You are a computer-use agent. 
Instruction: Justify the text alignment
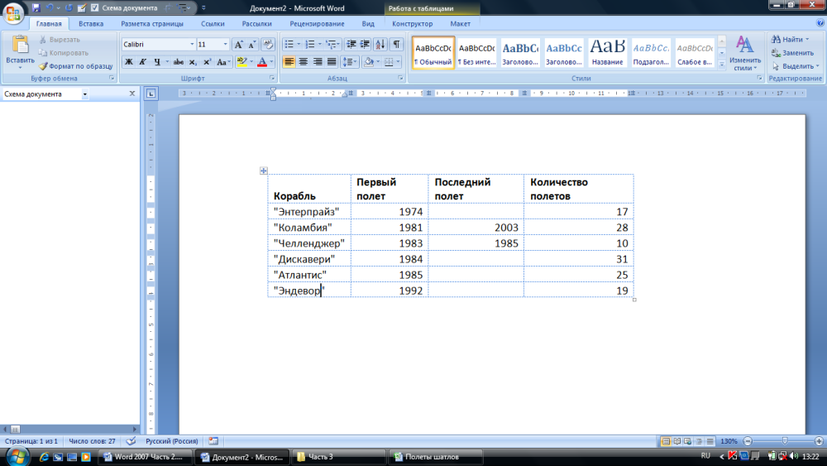click(332, 62)
